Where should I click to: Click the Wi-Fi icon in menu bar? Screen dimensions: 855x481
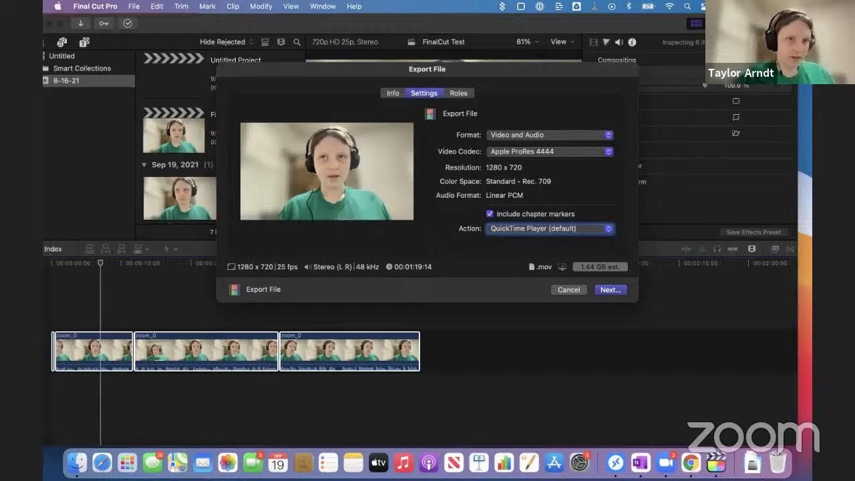(669, 6)
